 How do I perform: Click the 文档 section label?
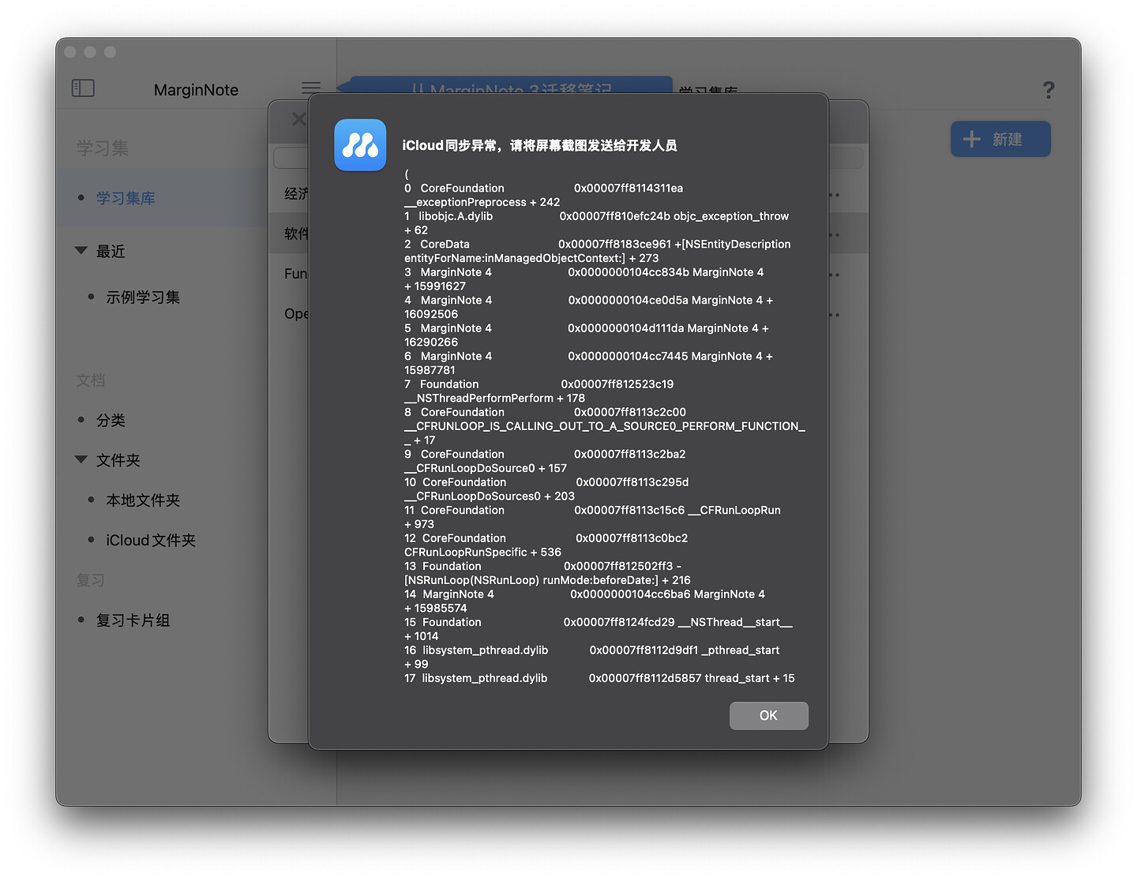(91, 380)
